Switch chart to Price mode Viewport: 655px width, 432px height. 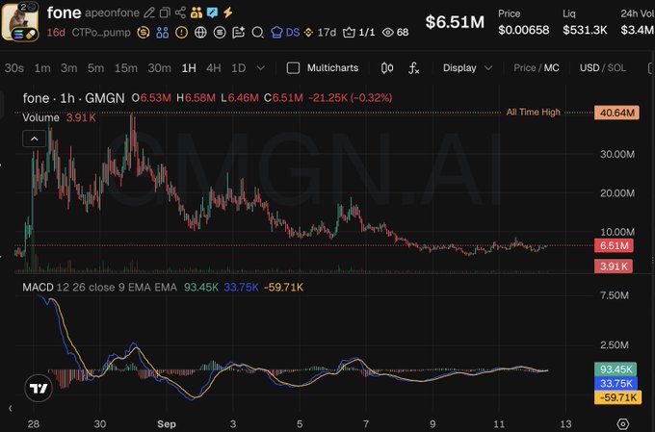[525, 67]
